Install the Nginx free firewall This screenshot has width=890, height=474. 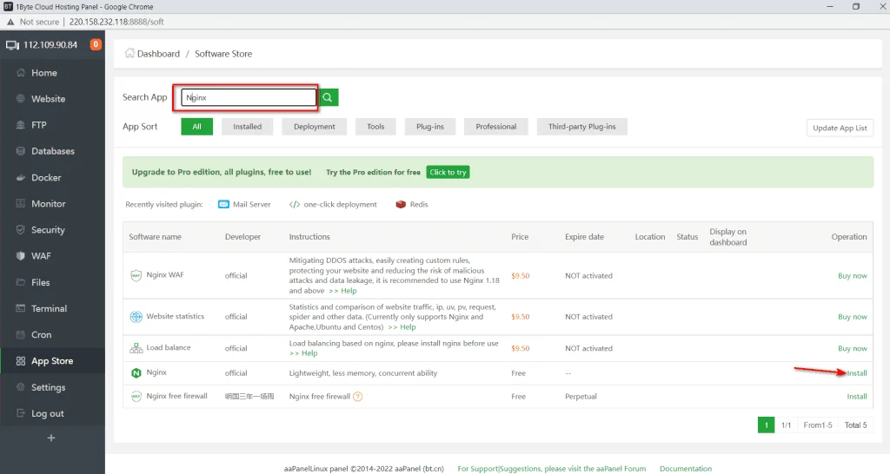click(x=856, y=397)
